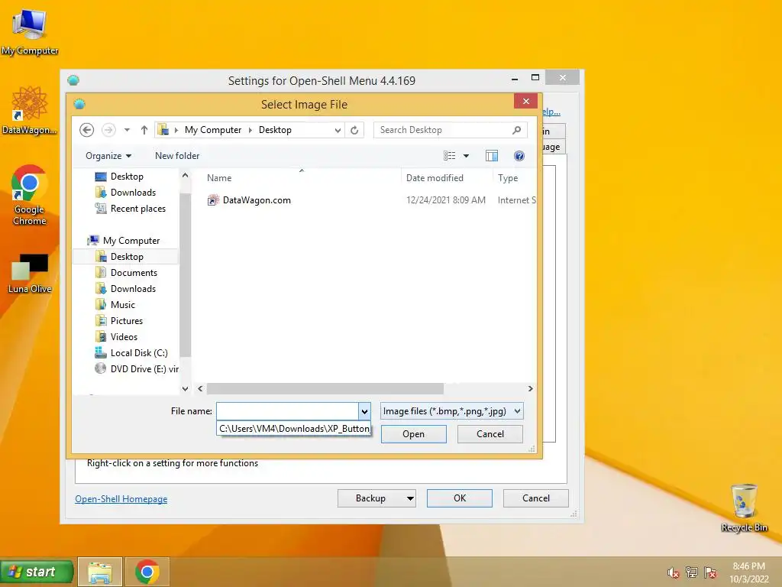Expand the File name history dropdown
782x587 pixels.
[x=364, y=411]
